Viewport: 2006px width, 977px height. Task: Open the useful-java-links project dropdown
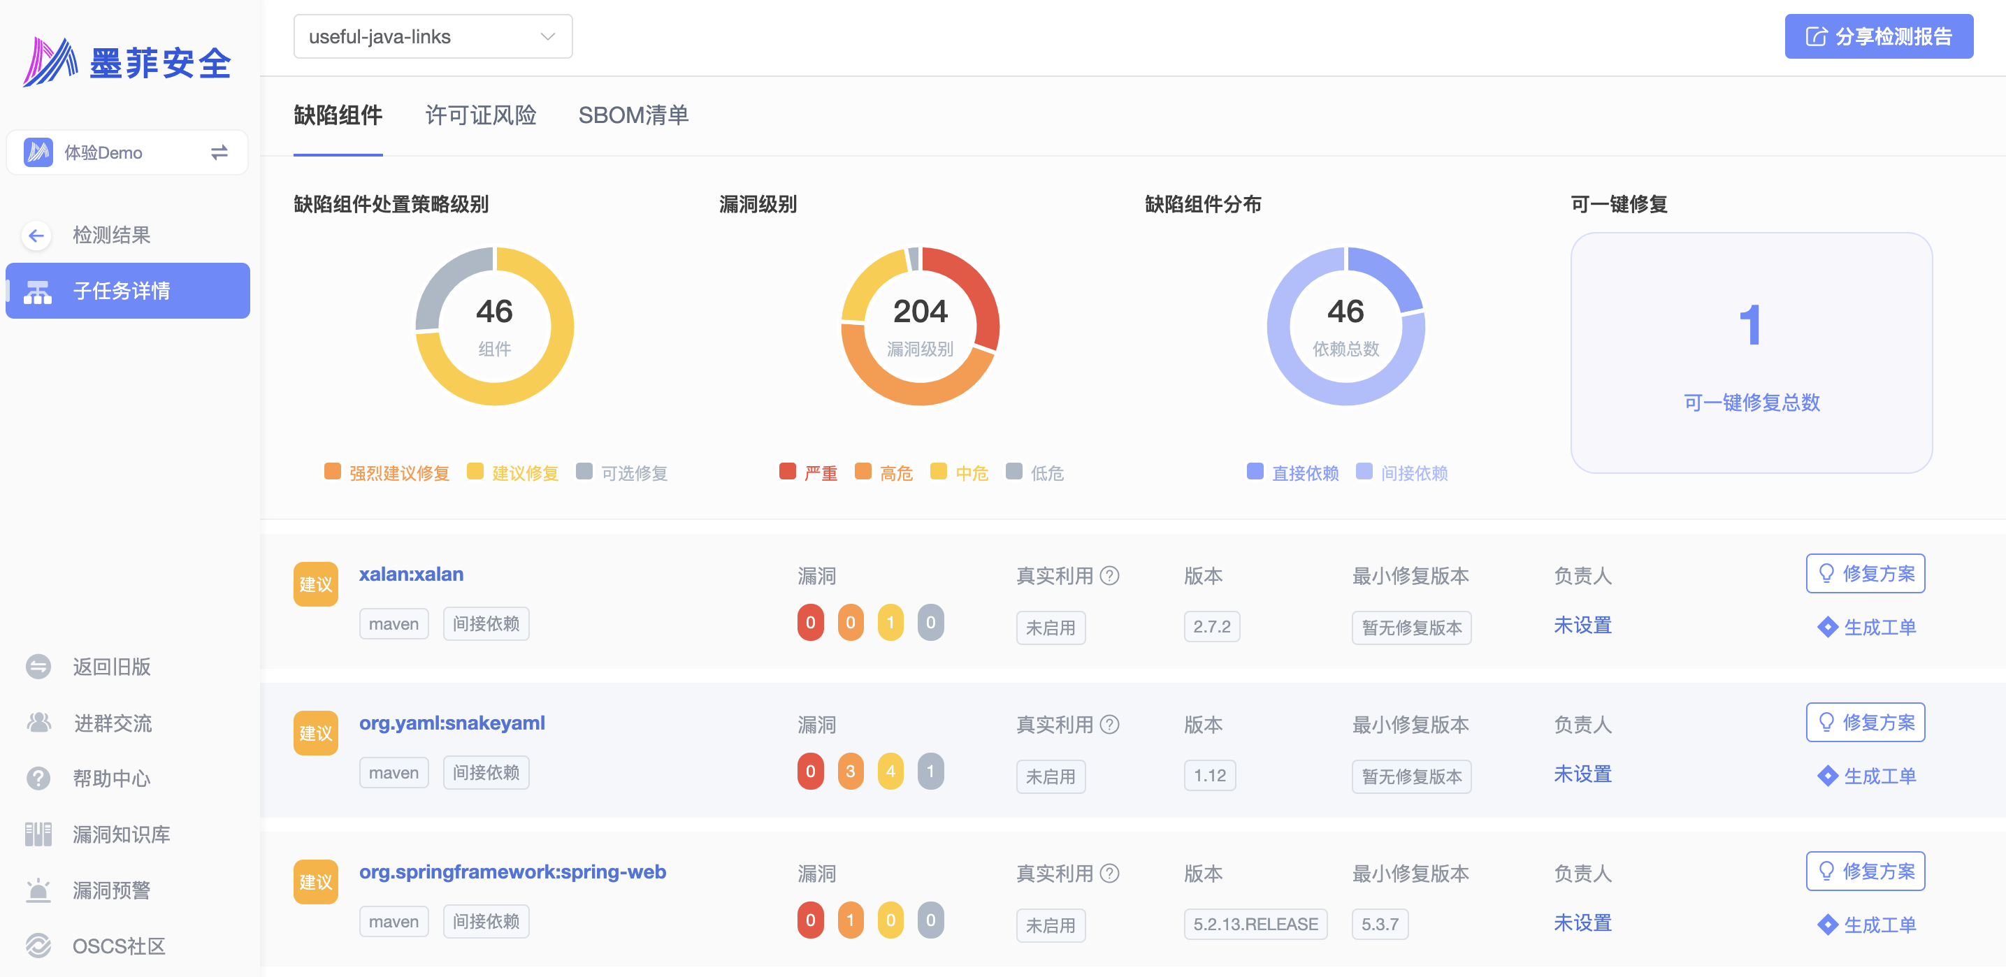(433, 36)
